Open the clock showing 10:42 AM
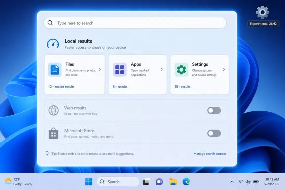Screen dimensions: 285x190 [x=272, y=182]
